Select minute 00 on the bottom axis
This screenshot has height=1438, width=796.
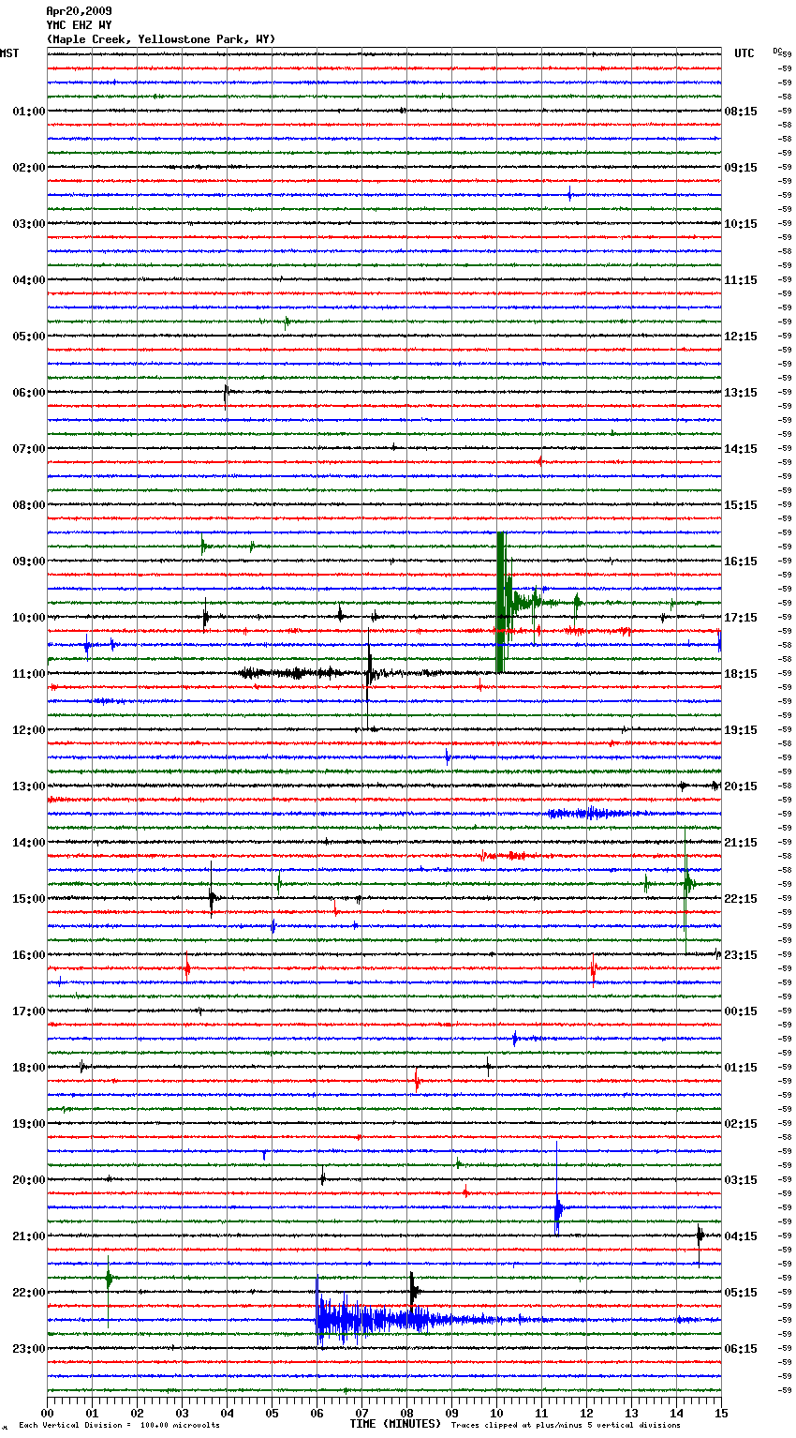point(47,1413)
